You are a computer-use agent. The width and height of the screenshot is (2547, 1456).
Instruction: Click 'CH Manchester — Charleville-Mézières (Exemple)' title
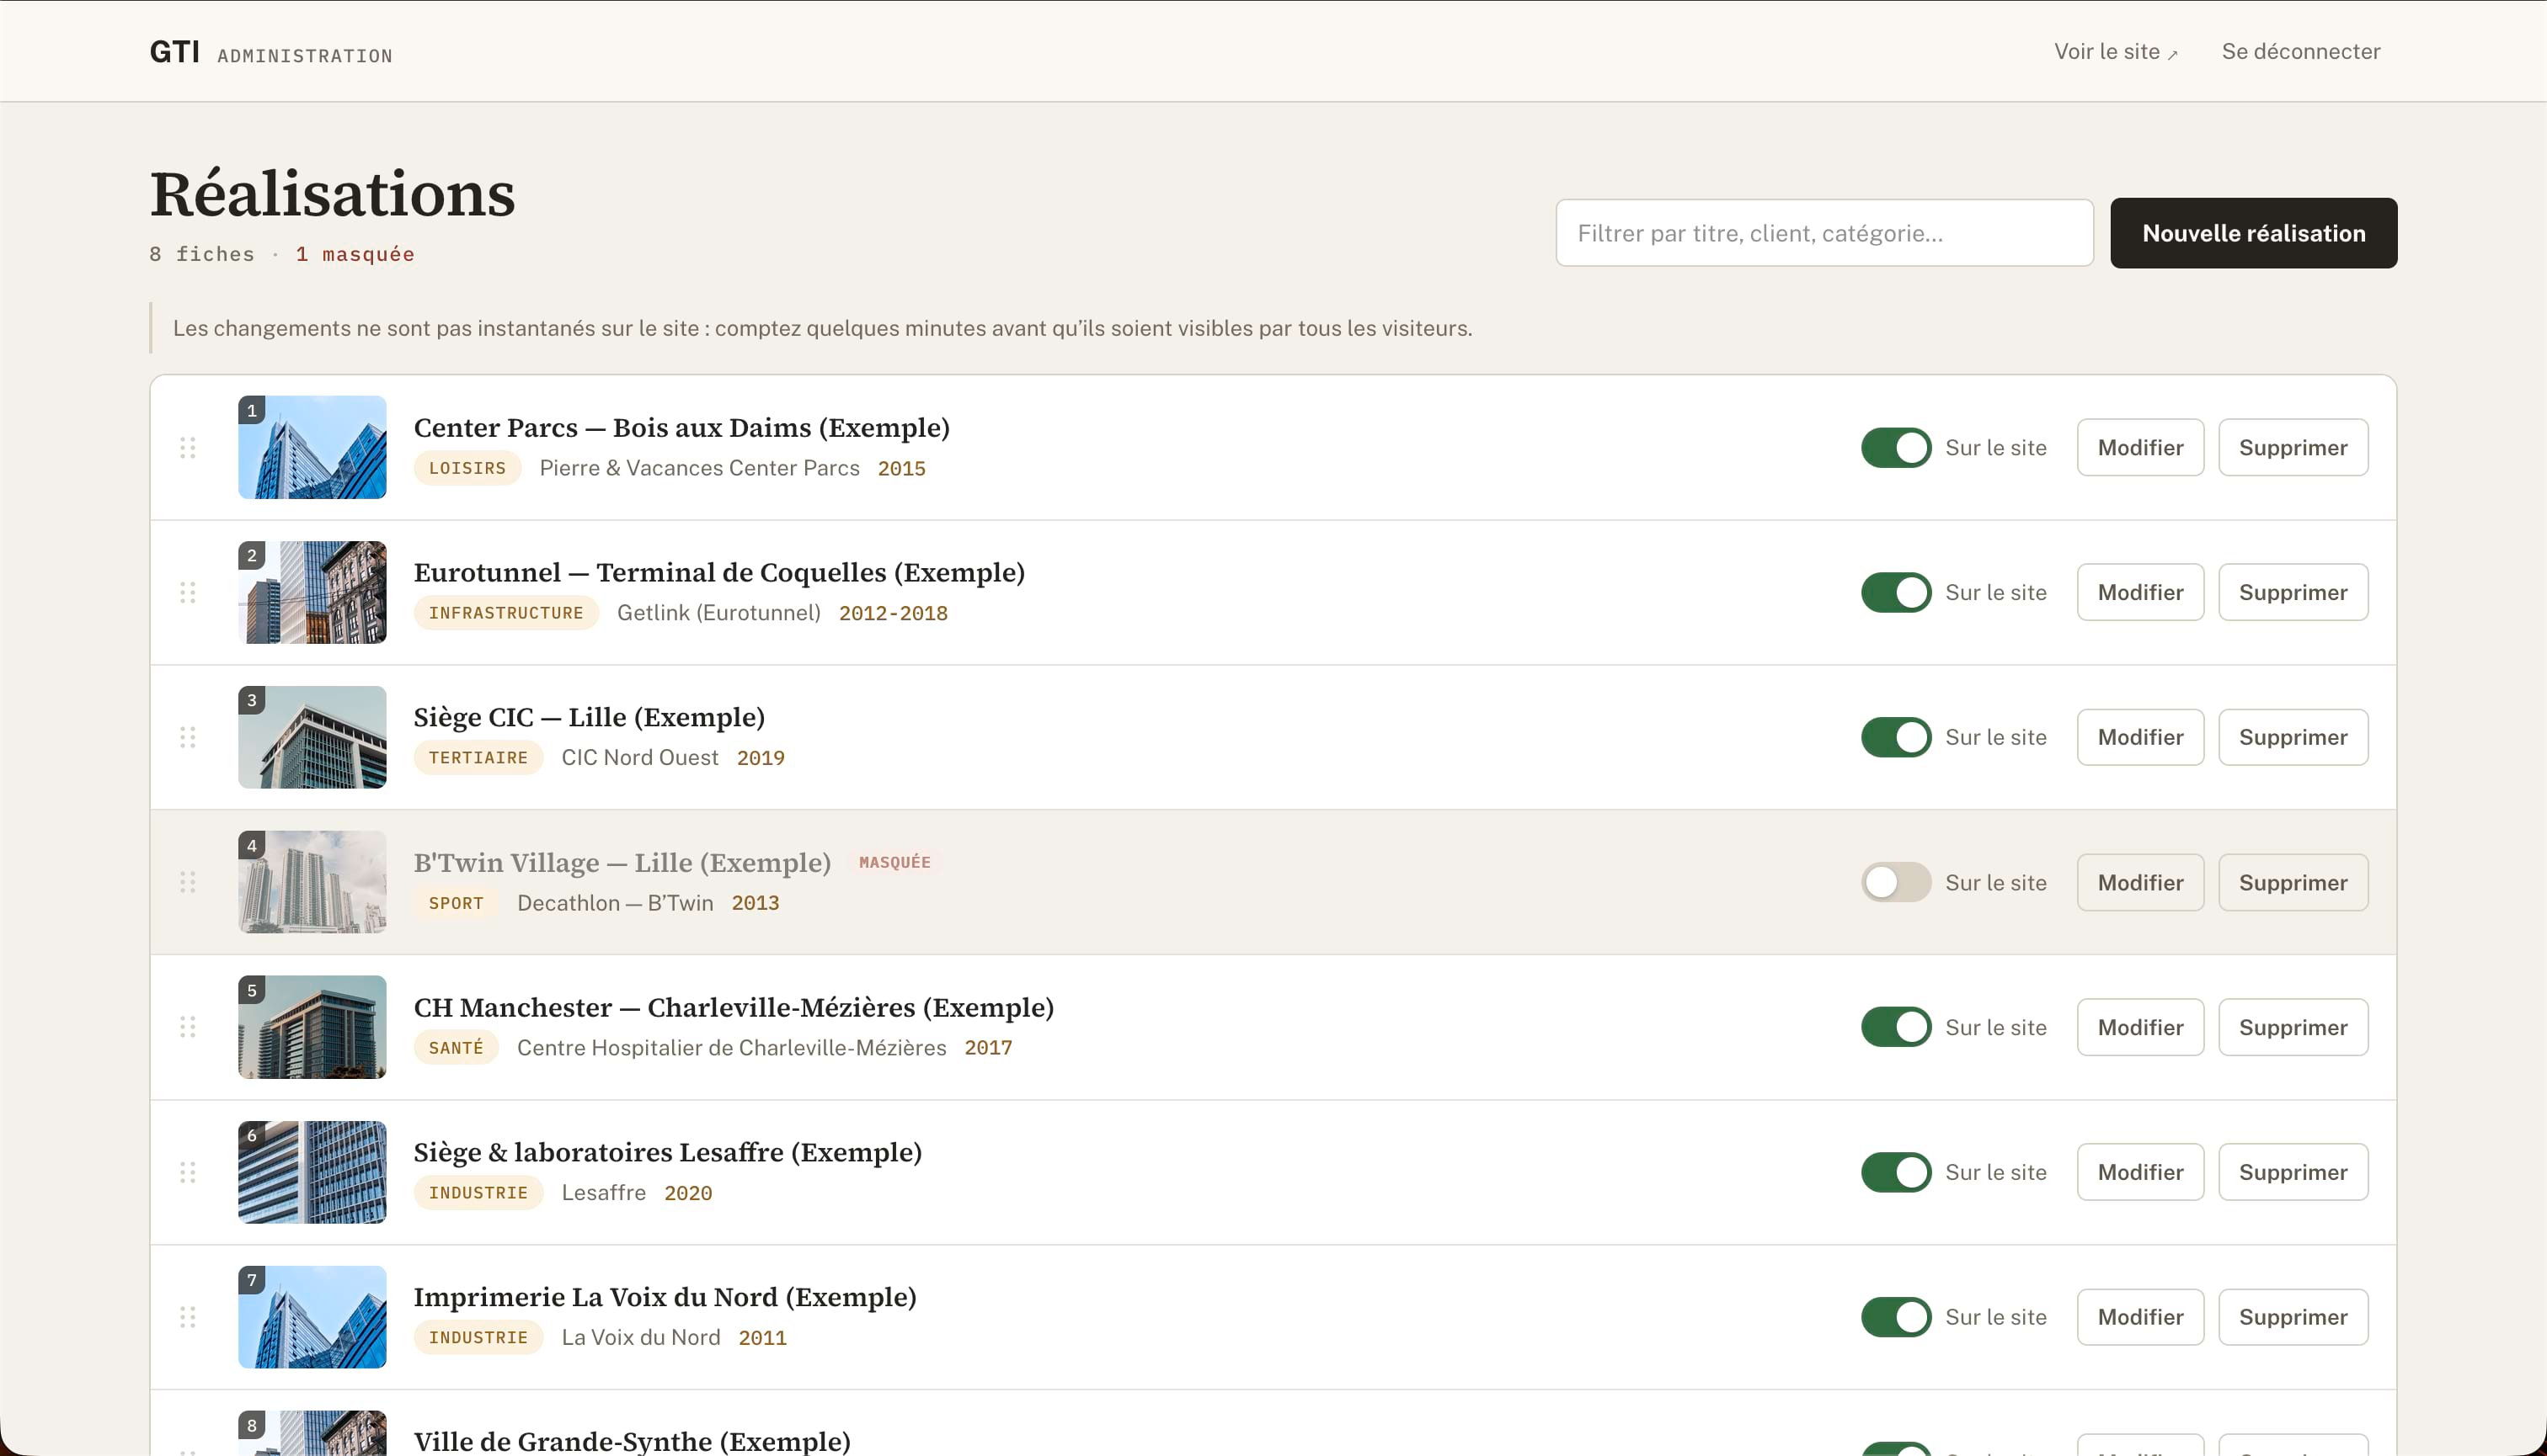734,1008
